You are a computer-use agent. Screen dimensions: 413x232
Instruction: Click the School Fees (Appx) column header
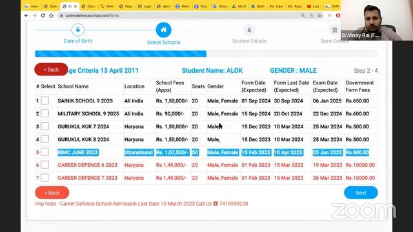tap(170, 86)
